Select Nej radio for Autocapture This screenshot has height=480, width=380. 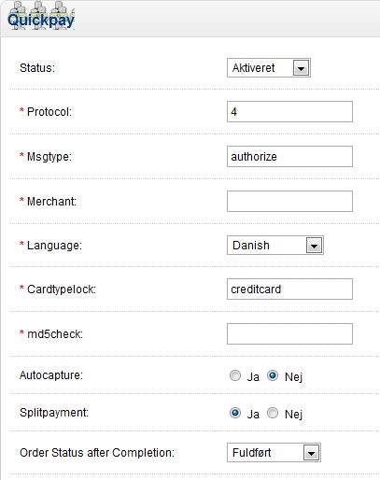point(273,375)
